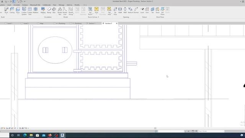The image size is (245, 138).
Task: Click the Revit taskbar icon
Action: (62, 135)
